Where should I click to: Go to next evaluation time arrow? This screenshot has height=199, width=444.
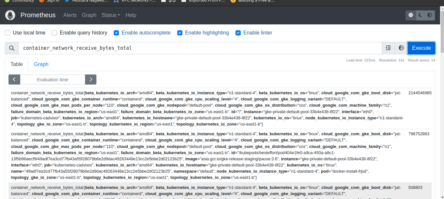(x=91, y=79)
